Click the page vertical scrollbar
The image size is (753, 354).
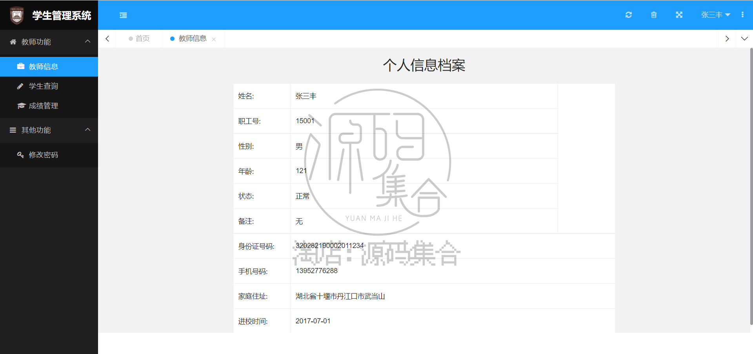[751, 186]
